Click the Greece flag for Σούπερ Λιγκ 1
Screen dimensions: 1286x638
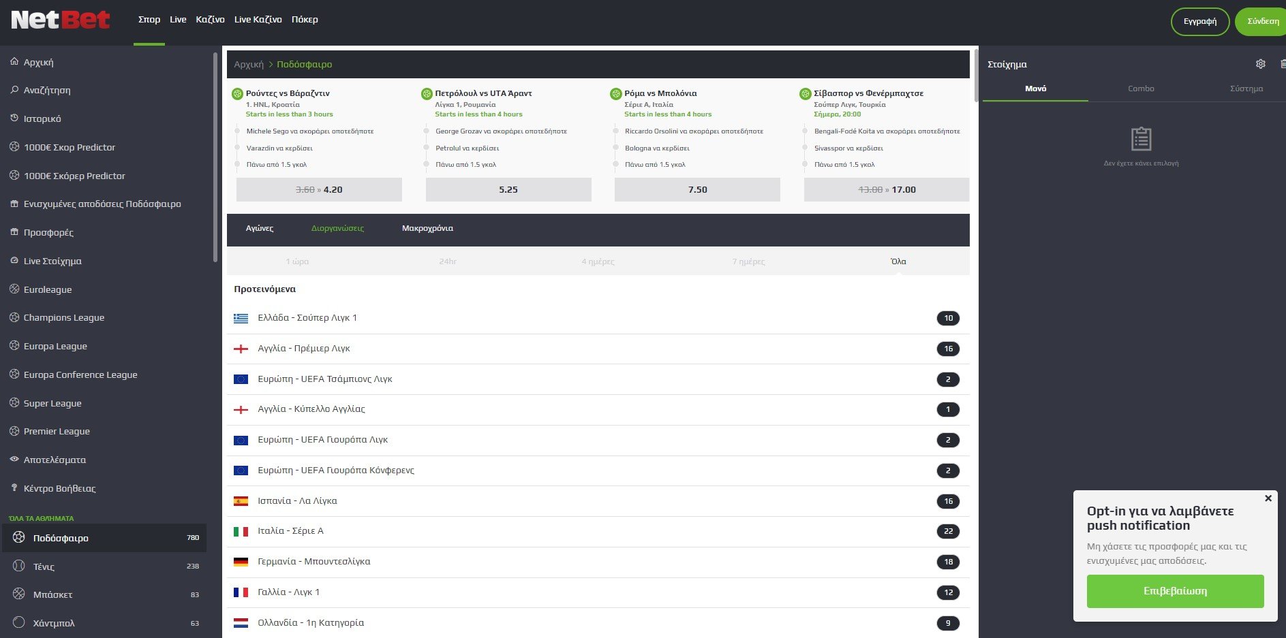coord(241,318)
